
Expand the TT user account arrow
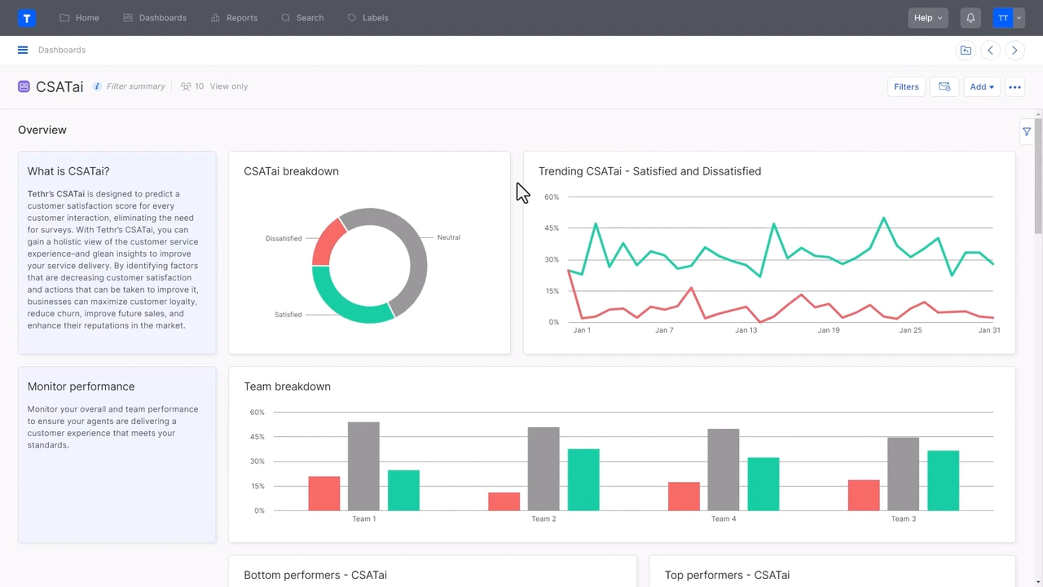[x=1019, y=18]
